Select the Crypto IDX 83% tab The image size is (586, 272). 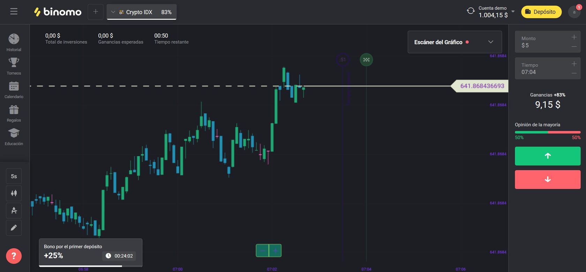point(141,12)
